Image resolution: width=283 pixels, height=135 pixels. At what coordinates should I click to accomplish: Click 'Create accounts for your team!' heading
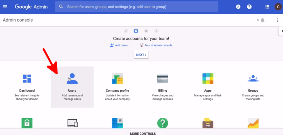pos(141,39)
